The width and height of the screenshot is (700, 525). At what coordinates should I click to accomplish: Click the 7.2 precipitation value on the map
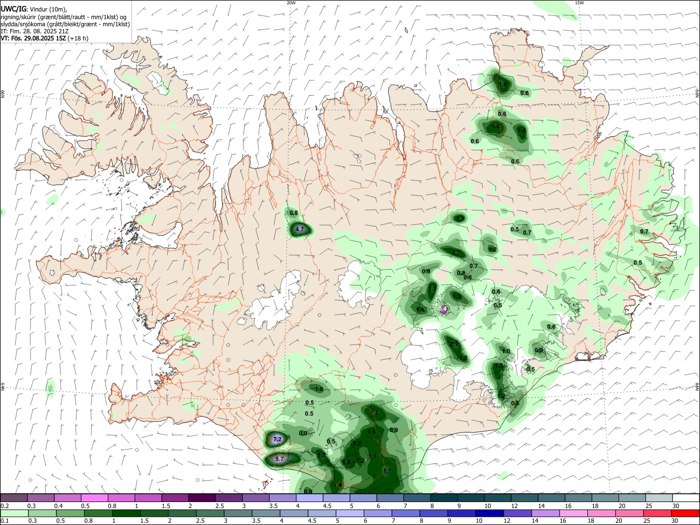tap(277, 439)
